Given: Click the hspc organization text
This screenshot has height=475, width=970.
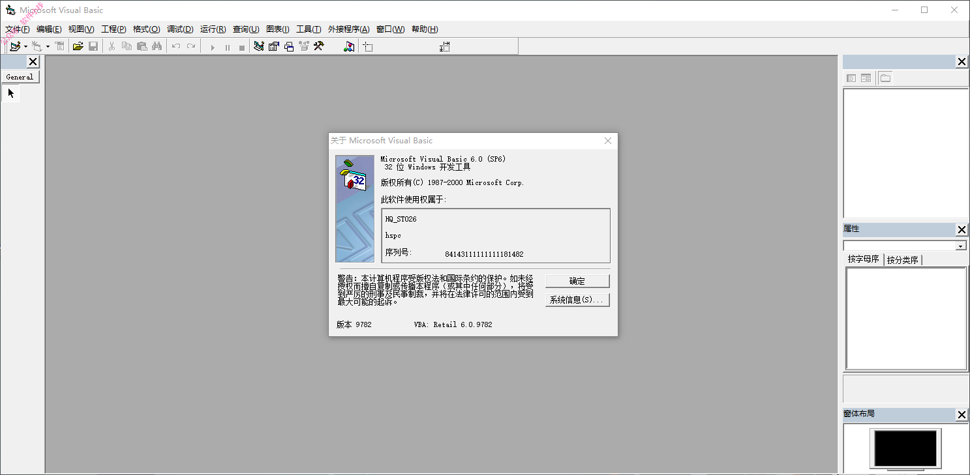Looking at the screenshot, I should (x=393, y=235).
